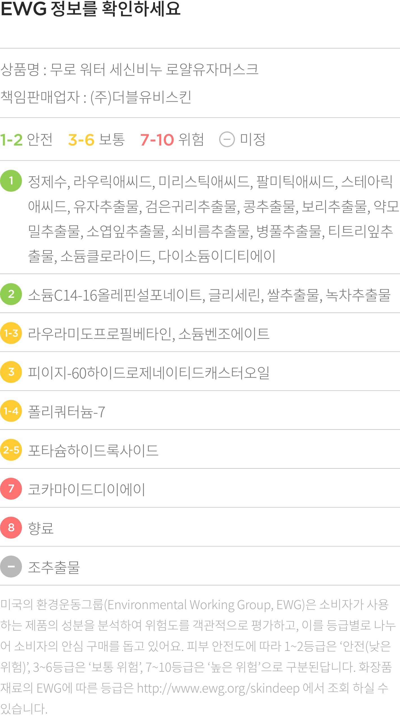
Task: Click the 1-2 안전 legend label
Action: [26, 140]
